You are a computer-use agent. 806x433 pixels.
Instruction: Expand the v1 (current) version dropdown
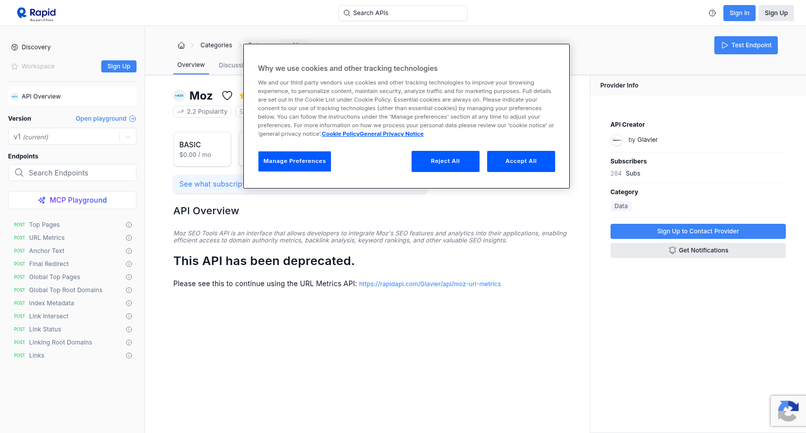pos(72,137)
